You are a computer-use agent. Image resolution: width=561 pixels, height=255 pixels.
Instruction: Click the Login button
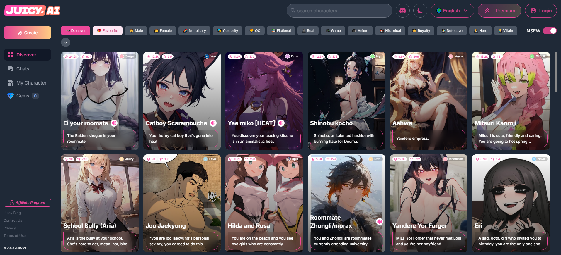pyautogui.click(x=541, y=11)
